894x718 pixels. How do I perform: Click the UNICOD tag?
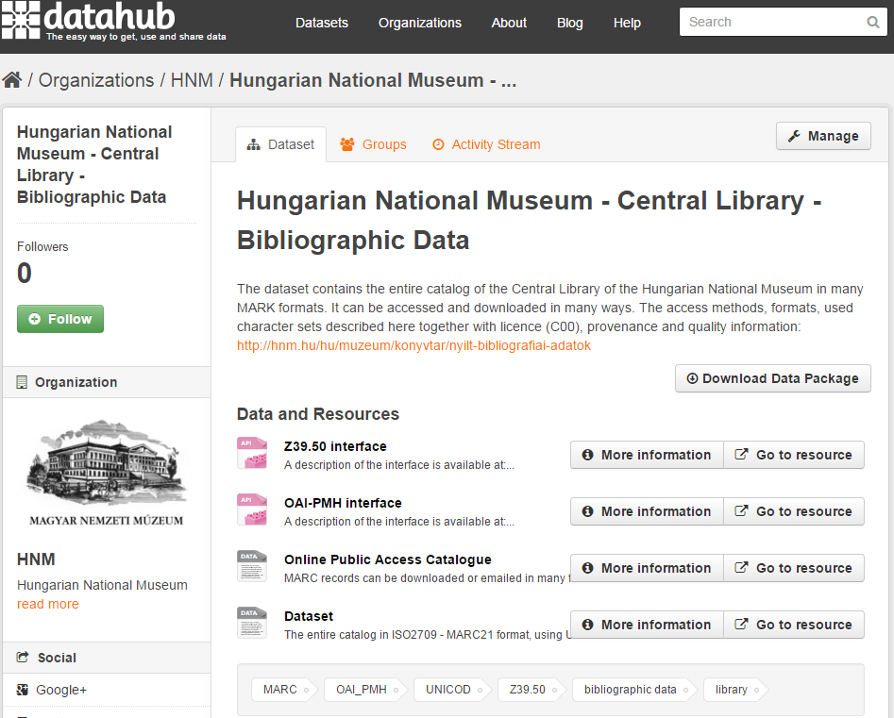click(453, 690)
